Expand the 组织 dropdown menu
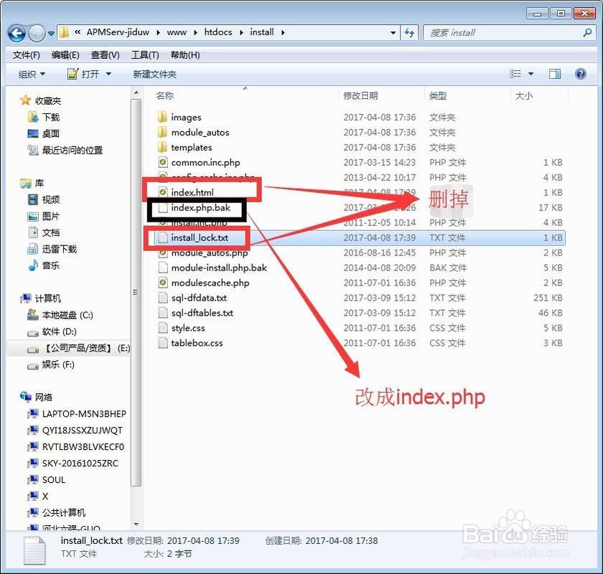 click(32, 74)
